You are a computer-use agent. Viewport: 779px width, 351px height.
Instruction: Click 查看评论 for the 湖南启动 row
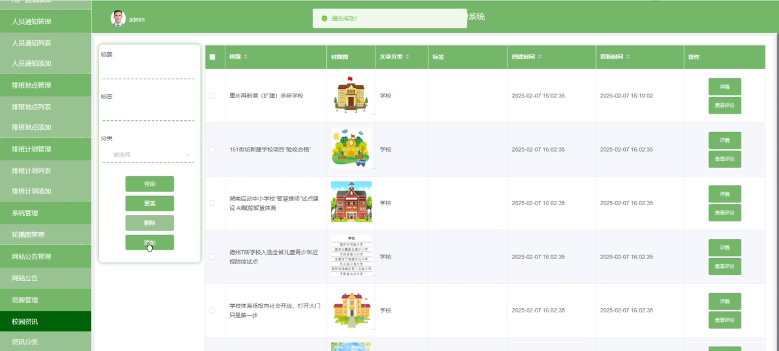[x=724, y=213]
